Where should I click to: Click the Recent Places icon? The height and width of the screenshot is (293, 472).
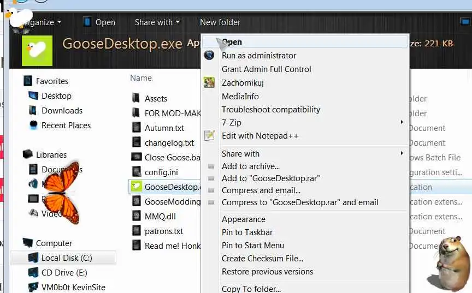point(33,125)
